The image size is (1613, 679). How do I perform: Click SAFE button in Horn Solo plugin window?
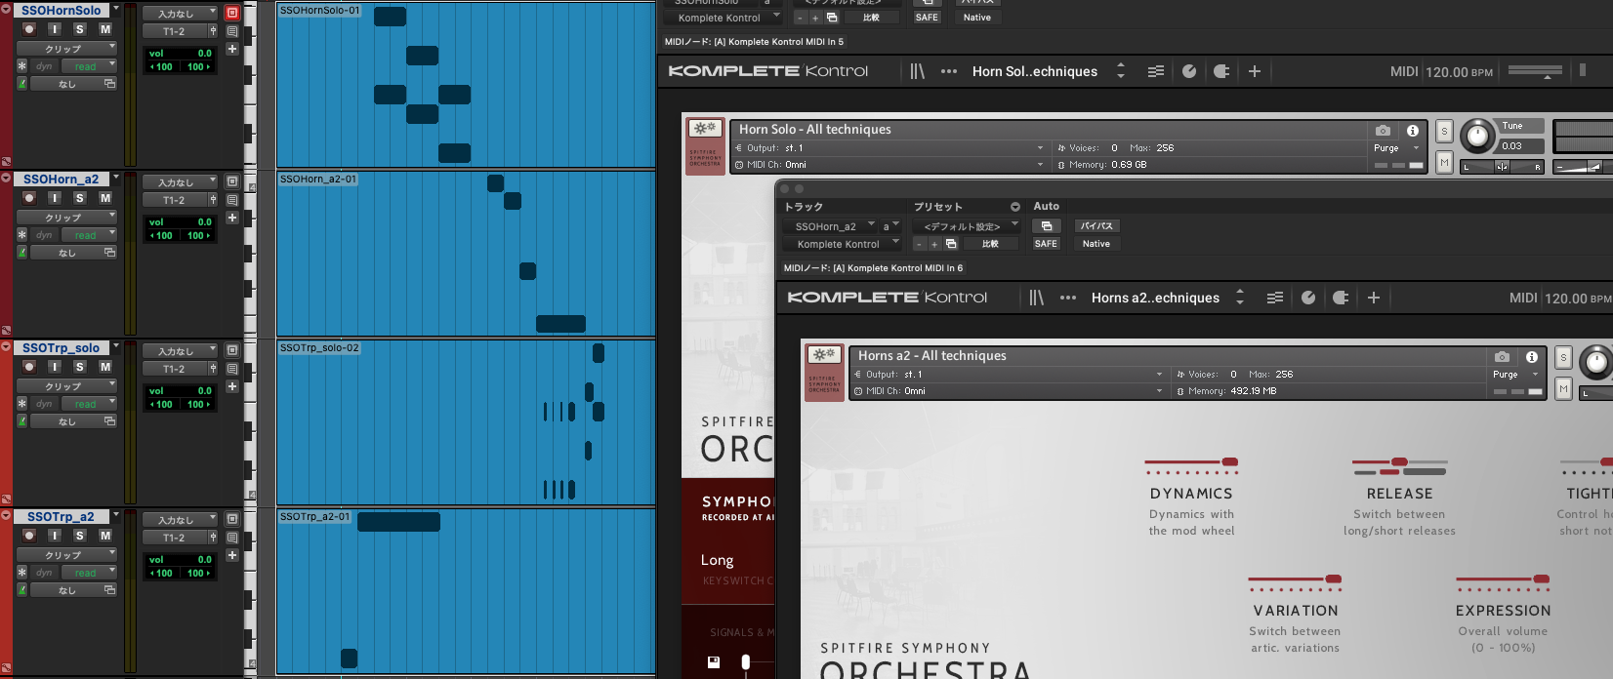coord(927,18)
